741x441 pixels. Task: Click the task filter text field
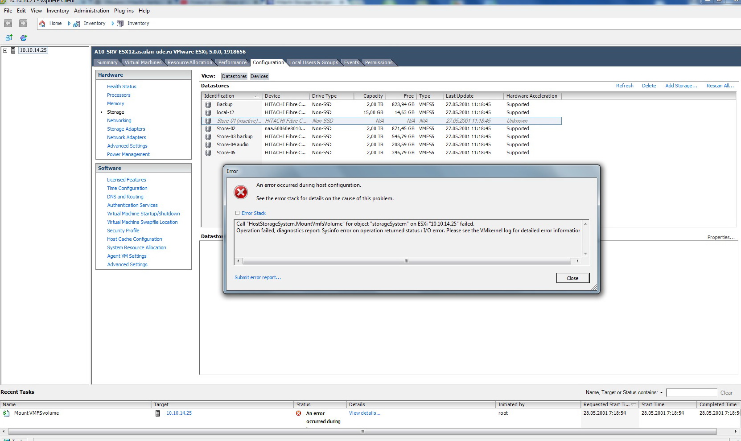(x=692, y=393)
